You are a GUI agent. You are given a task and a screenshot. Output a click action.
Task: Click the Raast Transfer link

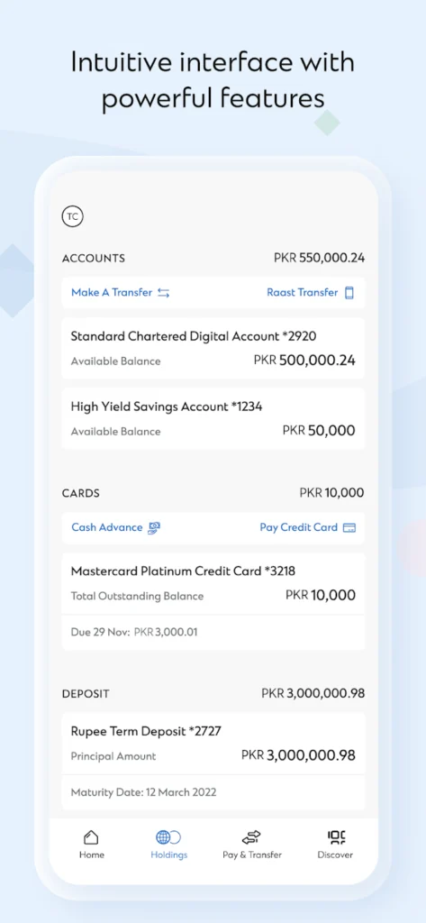click(x=303, y=293)
